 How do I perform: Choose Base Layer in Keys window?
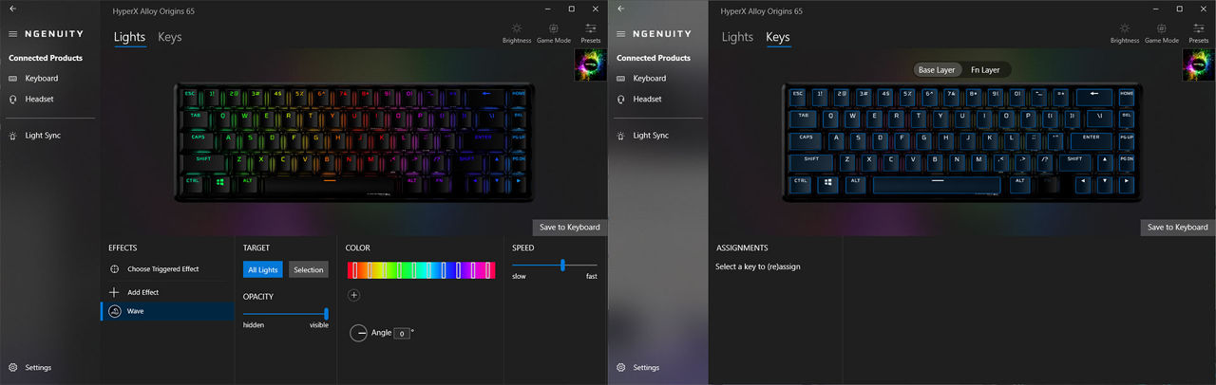937,70
